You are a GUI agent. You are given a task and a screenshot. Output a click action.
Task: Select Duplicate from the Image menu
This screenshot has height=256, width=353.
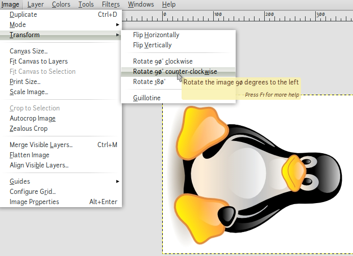click(x=23, y=15)
